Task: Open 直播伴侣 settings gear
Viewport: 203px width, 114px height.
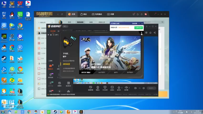Action: [144, 88]
